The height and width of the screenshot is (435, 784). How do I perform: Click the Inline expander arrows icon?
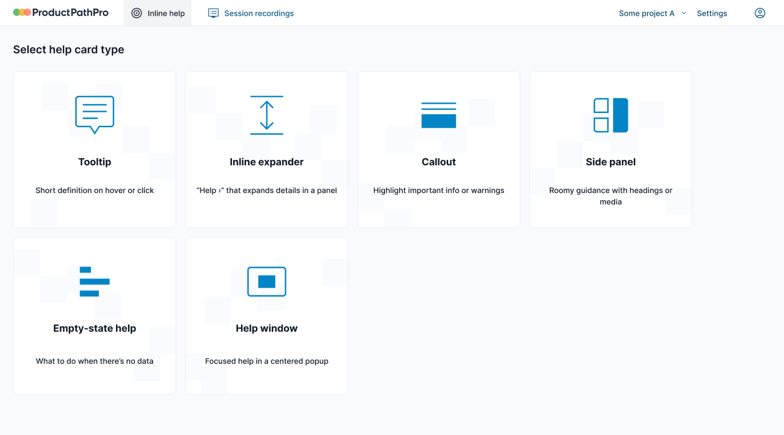point(267,115)
